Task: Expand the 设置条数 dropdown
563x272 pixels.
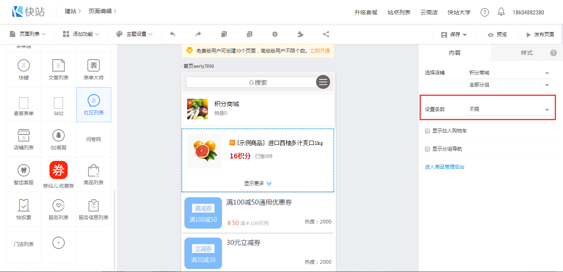Action: click(509, 109)
